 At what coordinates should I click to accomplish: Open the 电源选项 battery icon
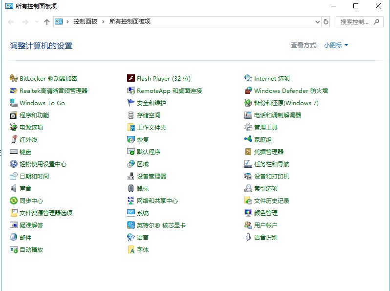(x=13, y=127)
